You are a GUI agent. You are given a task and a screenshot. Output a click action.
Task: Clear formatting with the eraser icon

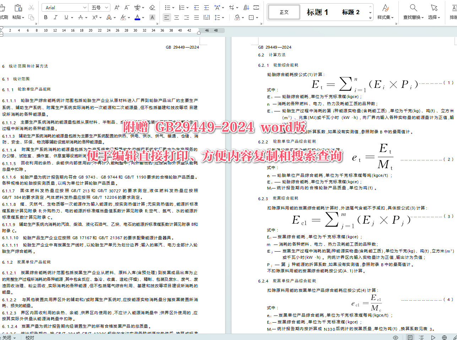point(151,8)
